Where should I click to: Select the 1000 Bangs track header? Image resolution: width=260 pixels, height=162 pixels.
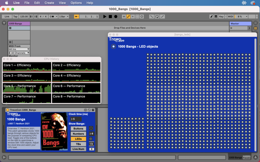coord(19,24)
